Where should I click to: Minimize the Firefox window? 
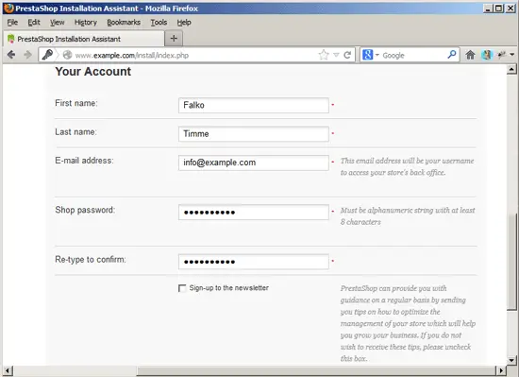coord(488,9)
